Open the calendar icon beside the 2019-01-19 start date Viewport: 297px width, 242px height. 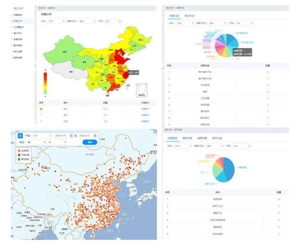[71, 135]
